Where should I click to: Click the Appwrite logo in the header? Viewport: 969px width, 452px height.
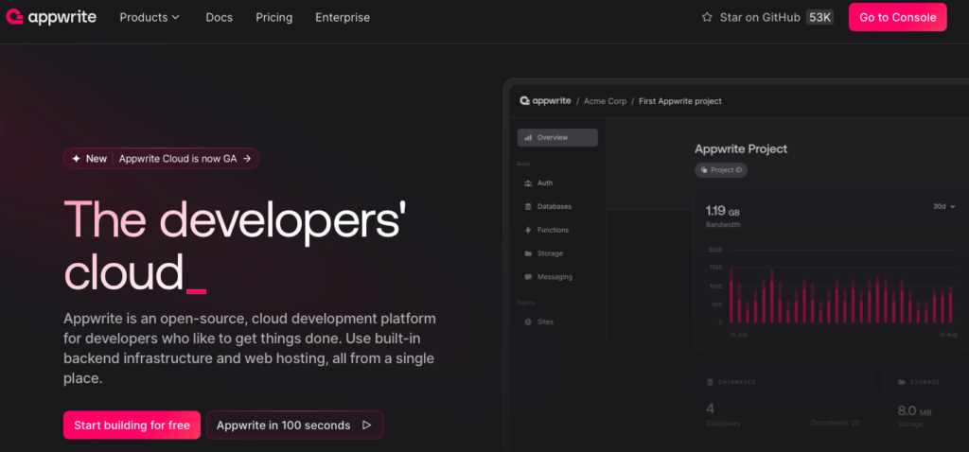click(x=51, y=17)
